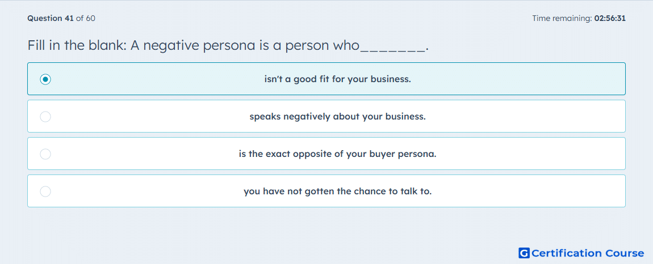Choose answer text is the exact opposite of your buyer persona
This screenshot has height=264, width=653.
coord(338,154)
